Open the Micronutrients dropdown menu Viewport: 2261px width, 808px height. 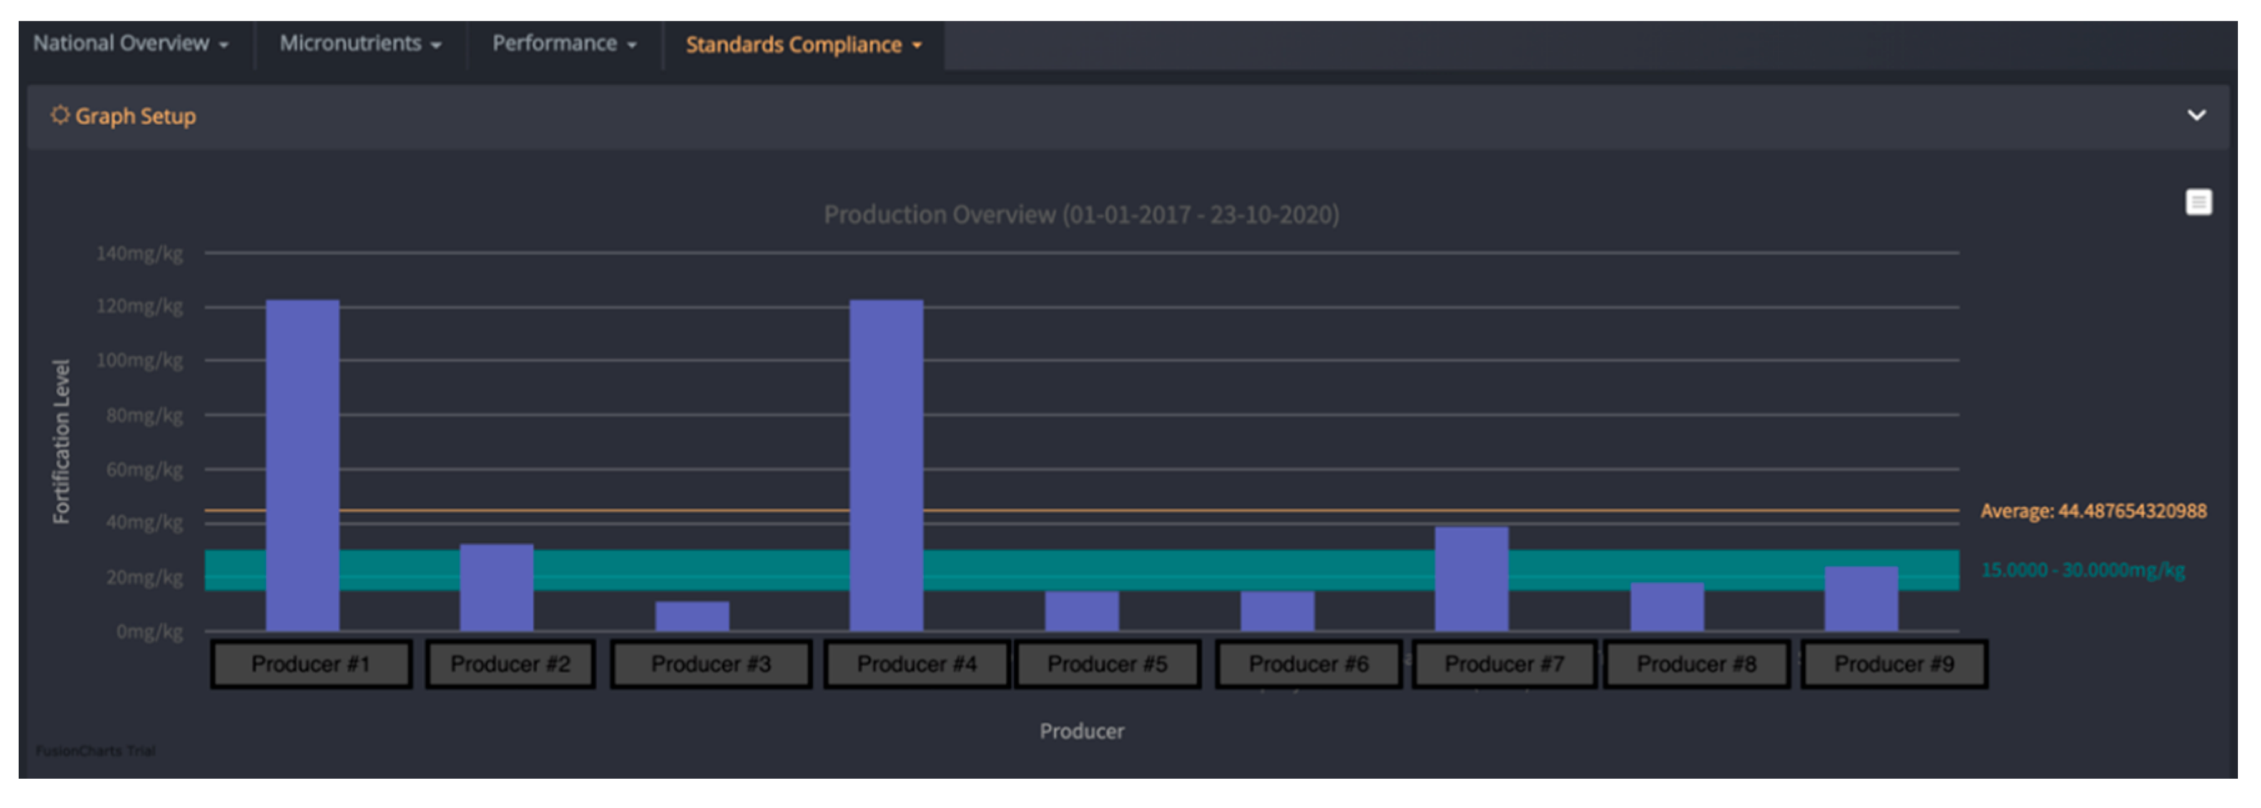tap(360, 44)
